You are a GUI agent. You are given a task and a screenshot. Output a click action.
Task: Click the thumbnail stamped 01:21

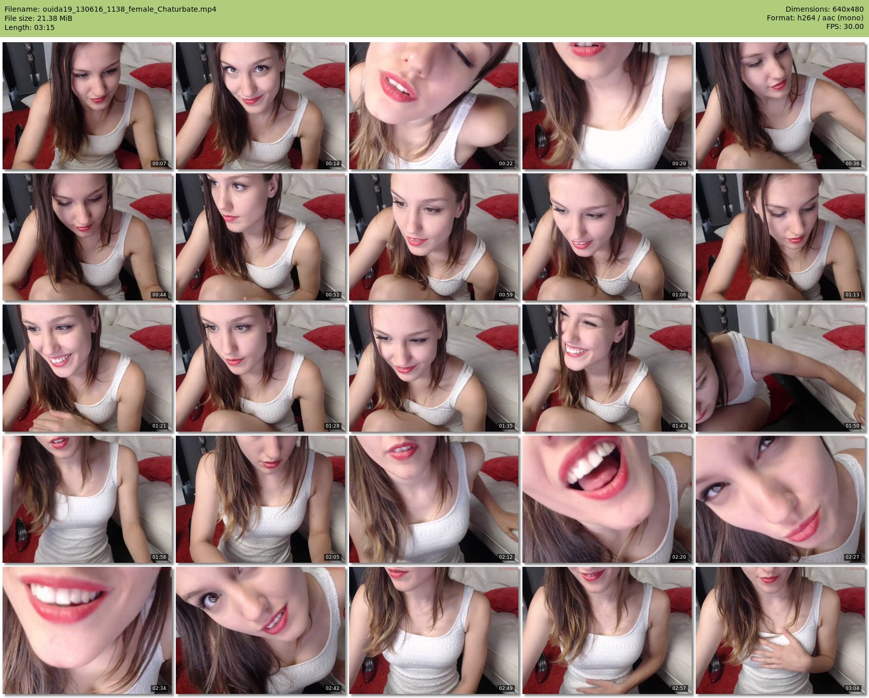tap(87, 368)
